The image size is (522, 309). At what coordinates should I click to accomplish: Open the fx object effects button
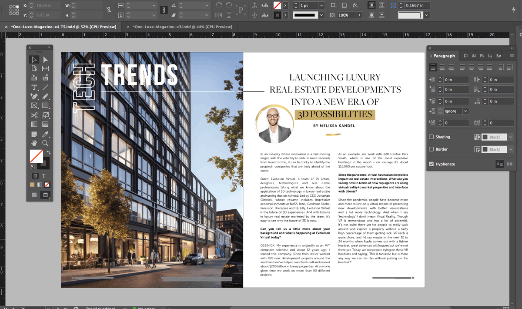pos(355,5)
